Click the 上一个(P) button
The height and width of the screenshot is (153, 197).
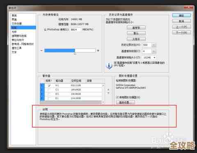point(181,27)
